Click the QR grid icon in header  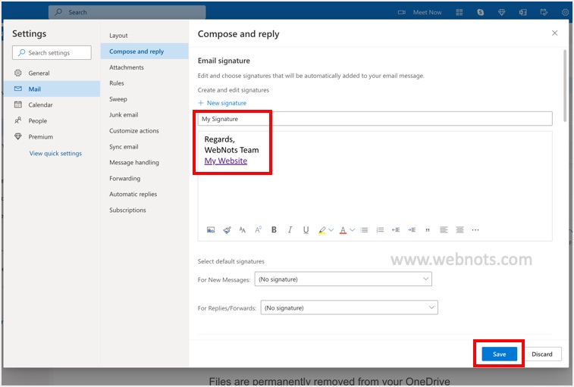(x=460, y=12)
